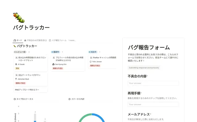197x122 pixels.
Task: Focus the 不具合の内容 answer field
Action: click(153, 83)
